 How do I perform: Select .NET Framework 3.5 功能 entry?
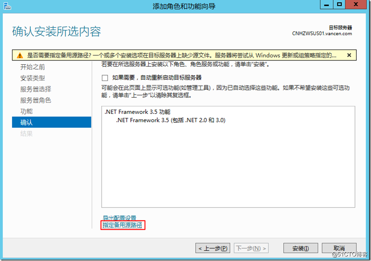click(x=138, y=112)
